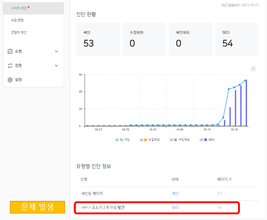This screenshot has width=267, height=220.
Task: Click the 요청 checklist icon
Action: pos(10,51)
